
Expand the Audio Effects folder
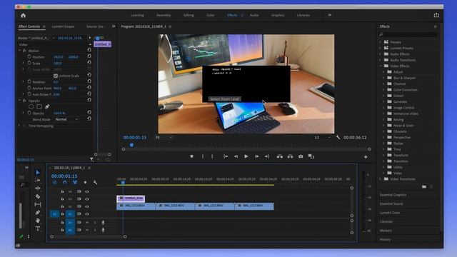[380, 54]
